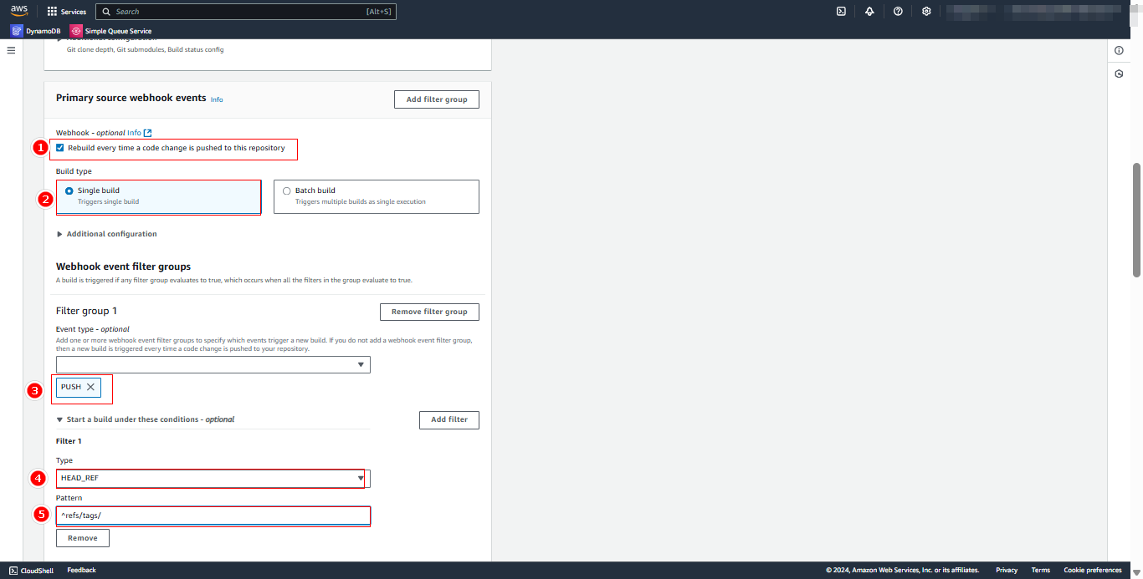Click Add filter group button

click(x=437, y=99)
